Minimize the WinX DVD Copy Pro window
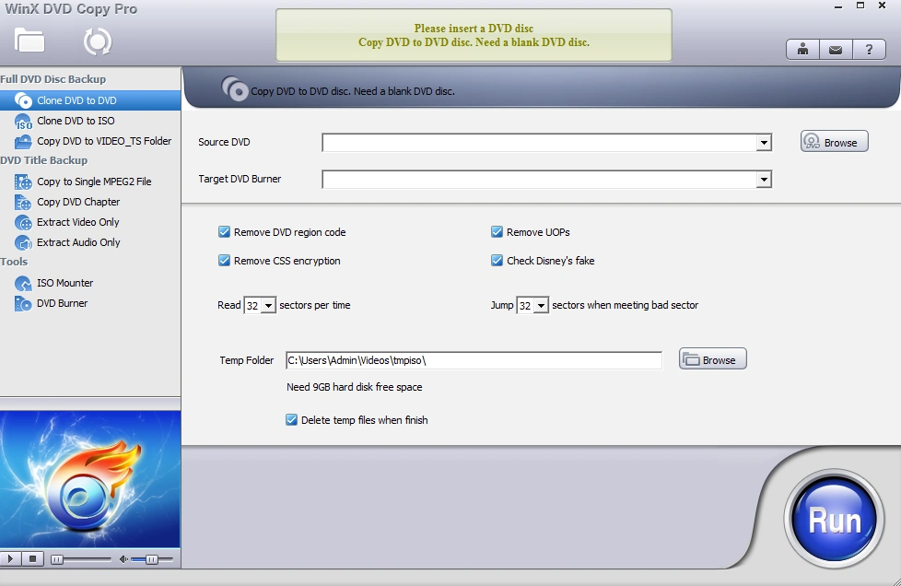This screenshot has width=901, height=586. click(x=838, y=6)
